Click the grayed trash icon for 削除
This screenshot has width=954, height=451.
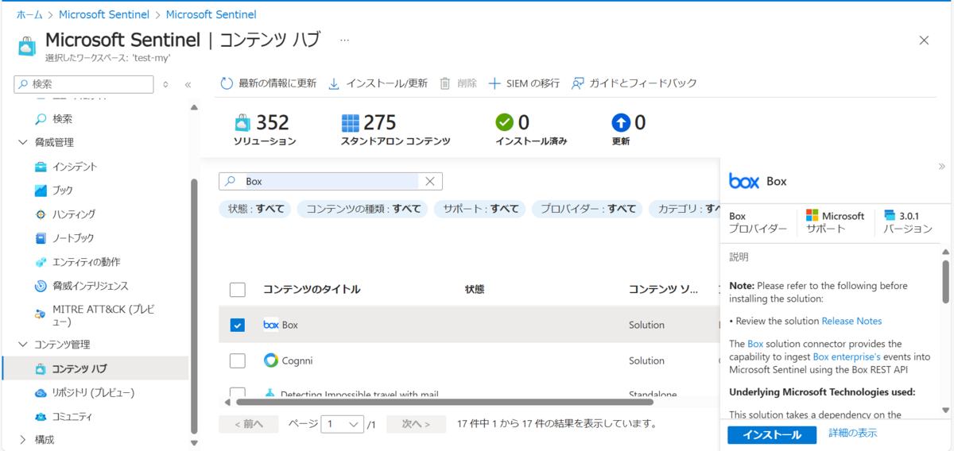pos(445,83)
